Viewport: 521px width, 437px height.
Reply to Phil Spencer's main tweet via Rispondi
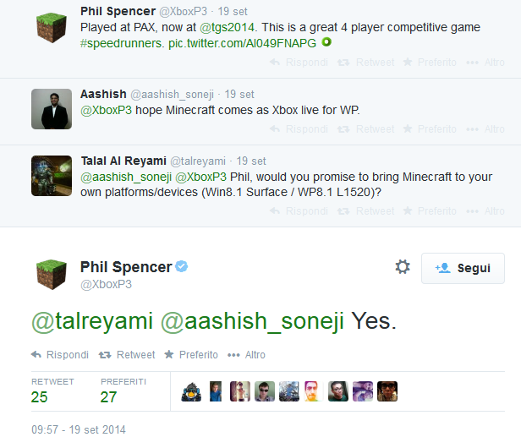(x=59, y=355)
